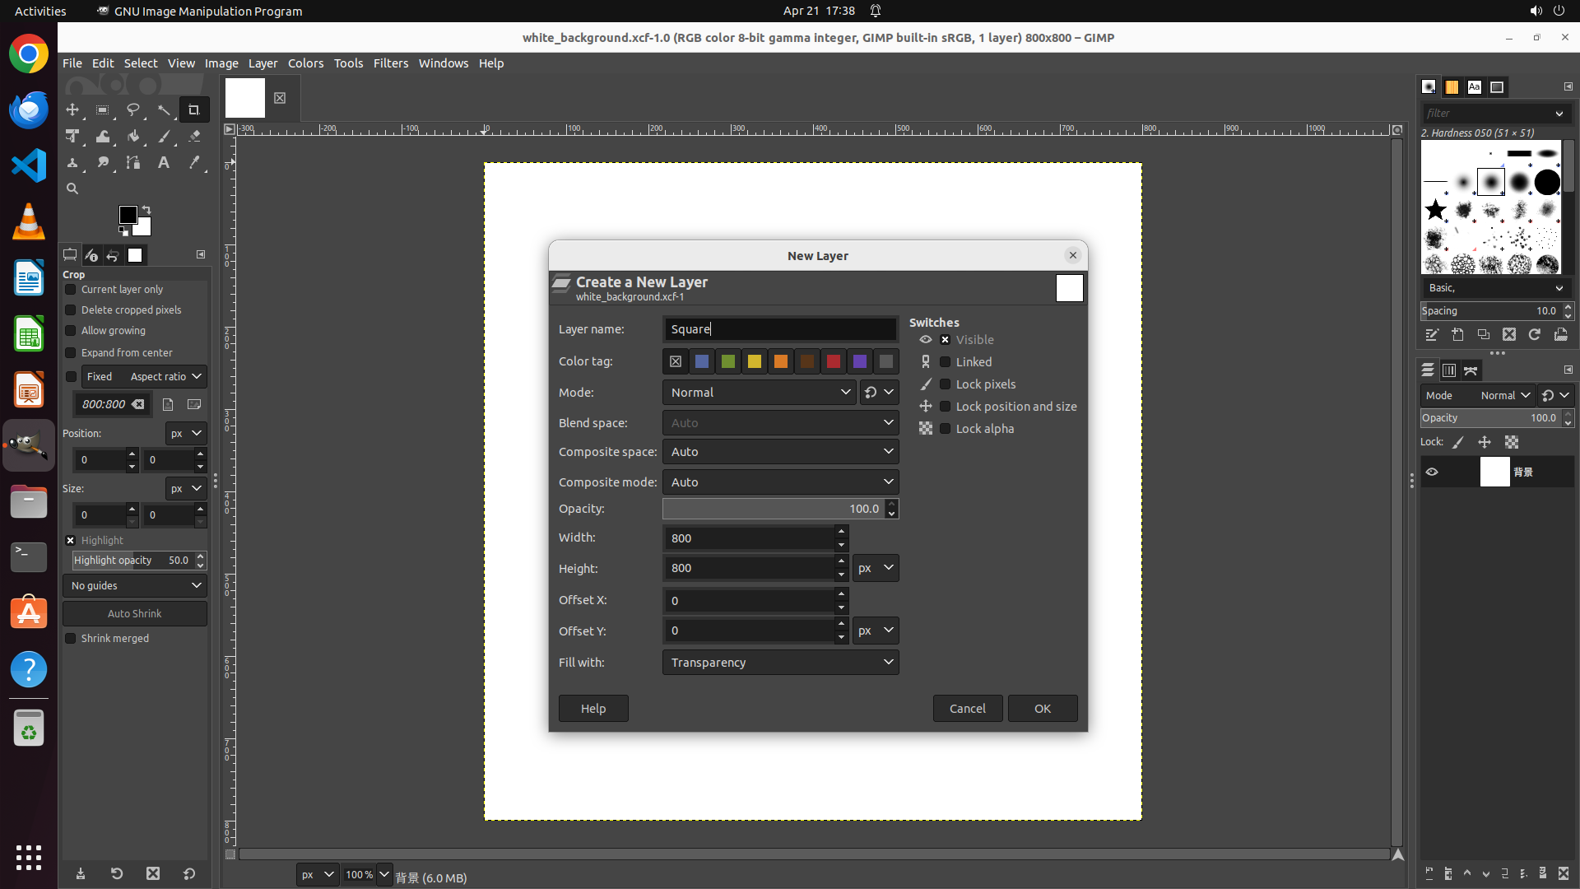This screenshot has height=889, width=1580.
Task: Select the Smudge tool
Action: [103, 163]
